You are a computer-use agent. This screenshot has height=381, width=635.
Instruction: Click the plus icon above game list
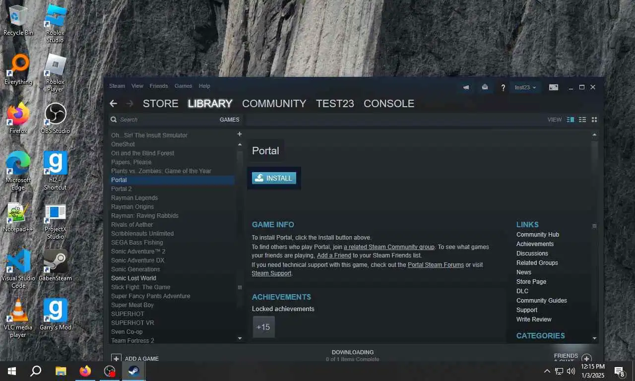point(240,134)
